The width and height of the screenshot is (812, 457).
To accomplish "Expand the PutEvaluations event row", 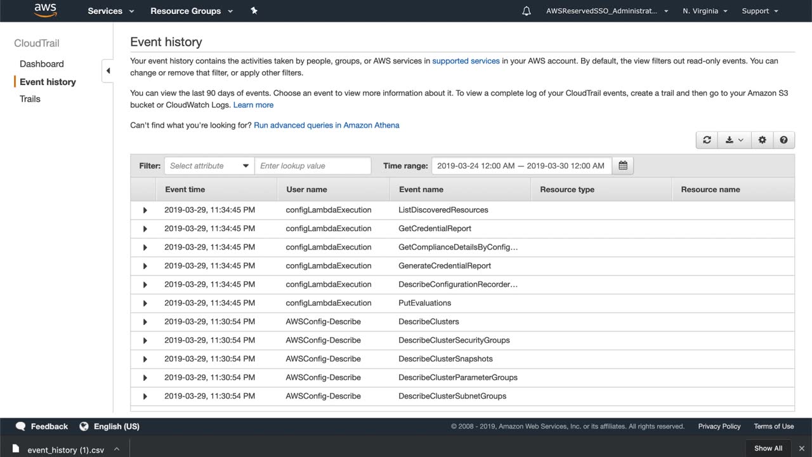I will click(145, 303).
